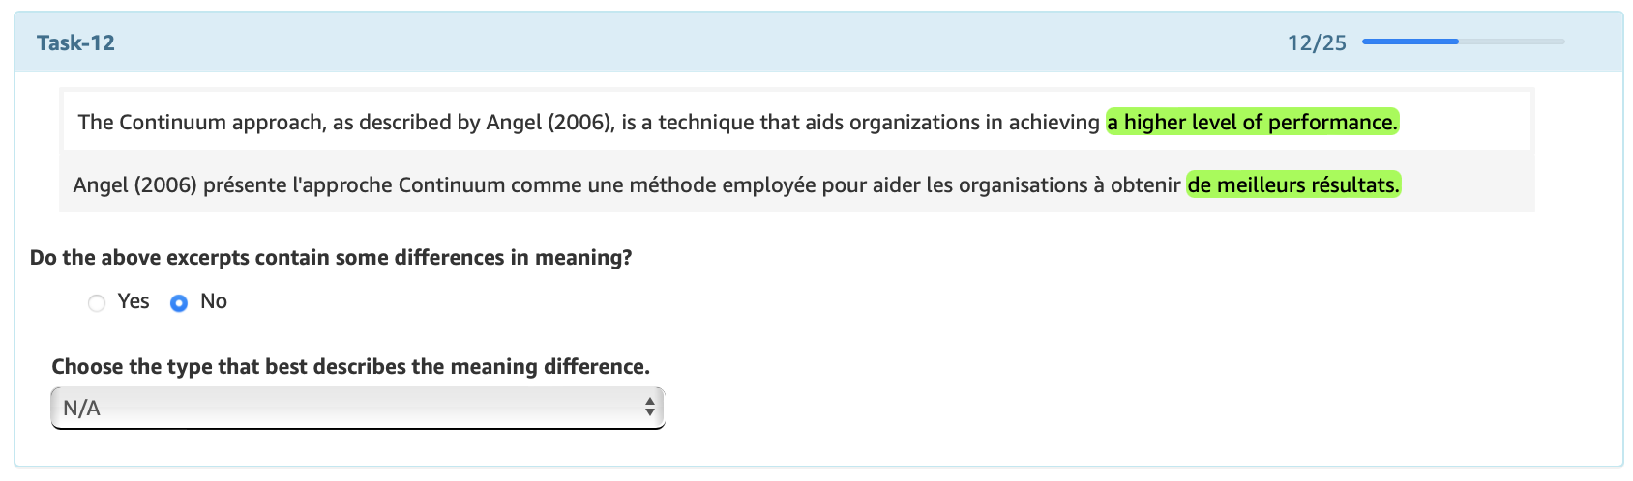Click the up-down arrows on the type dropdown
Viewport: 1633px width, 481px height.
650,409
